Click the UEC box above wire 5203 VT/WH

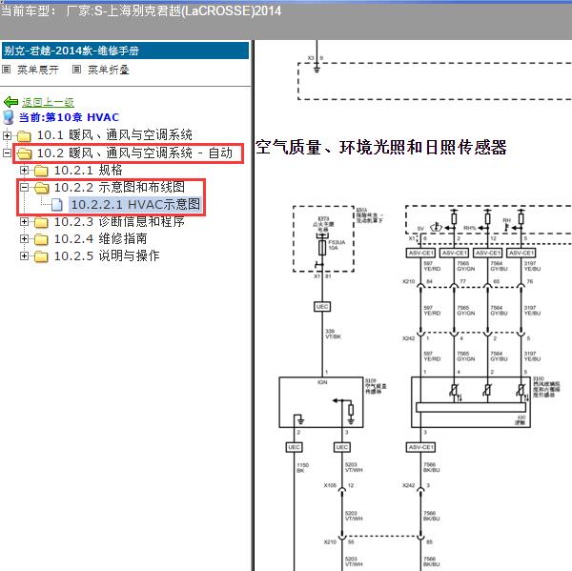point(342,447)
